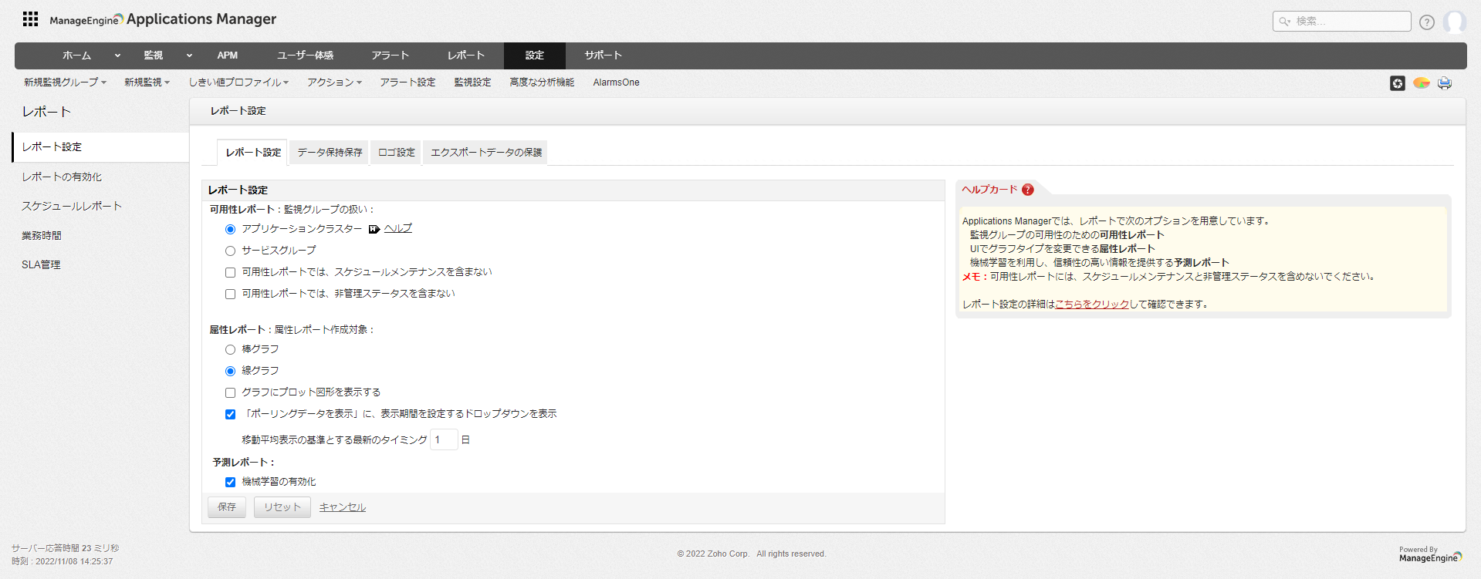
Task: Click the magnifier icon in search box
Action: coord(1284,22)
